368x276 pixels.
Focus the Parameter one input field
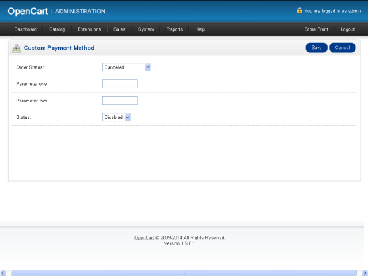(120, 84)
